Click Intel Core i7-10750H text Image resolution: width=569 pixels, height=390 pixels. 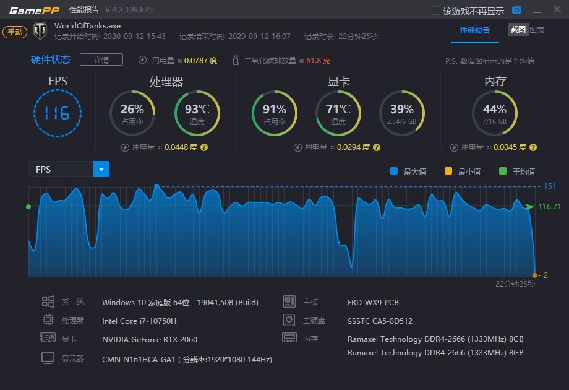[x=139, y=321]
